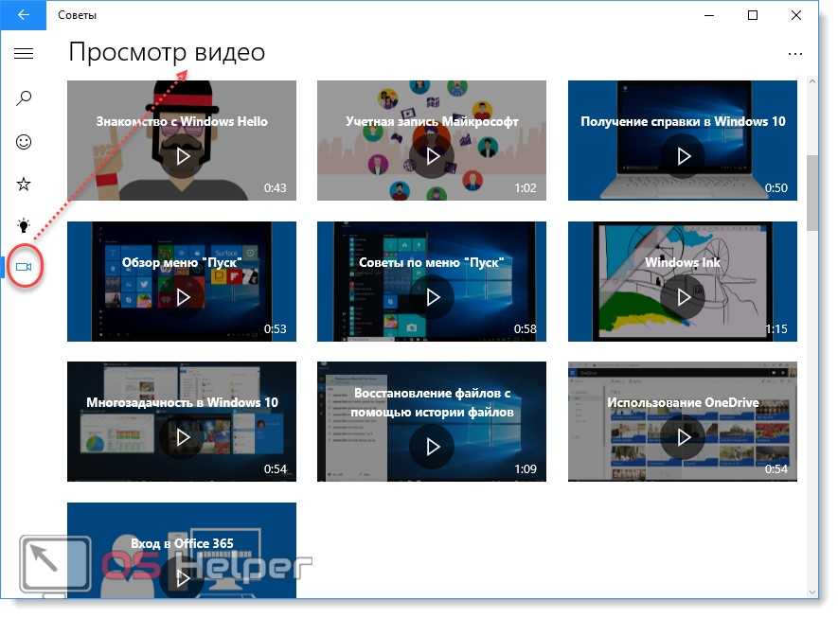This screenshot has height=618, width=838.
Task: Play Получение справки в Windows 10 video
Action: pos(683,156)
